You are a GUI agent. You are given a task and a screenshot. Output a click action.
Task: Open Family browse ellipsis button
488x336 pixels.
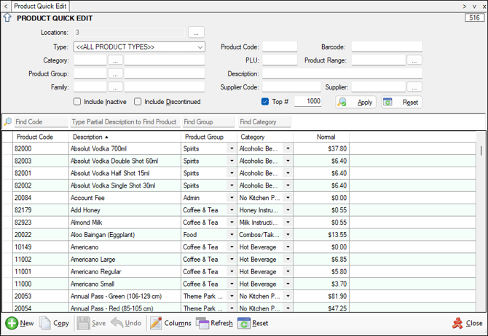[115, 87]
